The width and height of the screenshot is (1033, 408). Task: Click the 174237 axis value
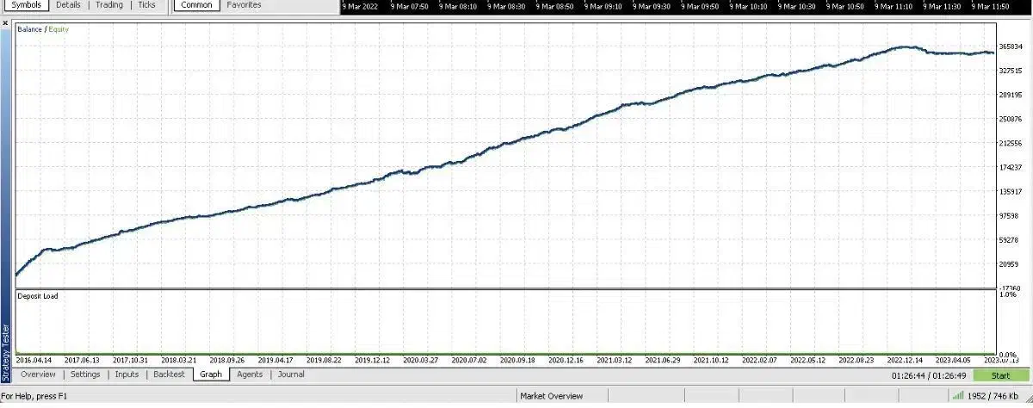[x=1009, y=167]
